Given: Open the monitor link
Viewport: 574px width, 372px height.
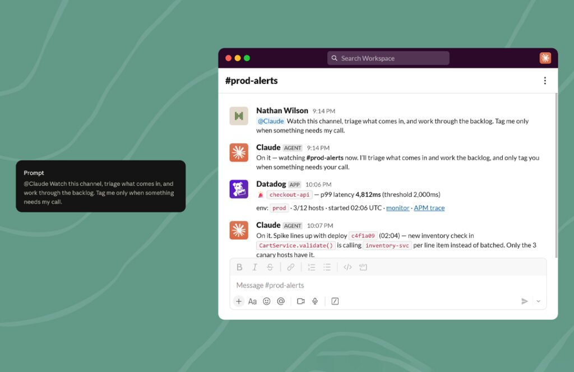Looking at the screenshot, I should pyautogui.click(x=397, y=208).
